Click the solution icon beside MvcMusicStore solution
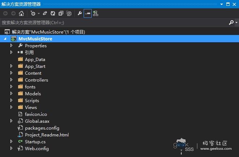The width and height of the screenshot is (239, 157). [7, 32]
